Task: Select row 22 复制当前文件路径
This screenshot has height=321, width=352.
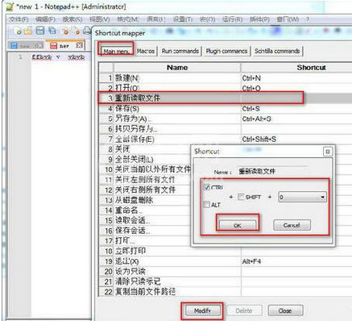Action: tap(225, 291)
